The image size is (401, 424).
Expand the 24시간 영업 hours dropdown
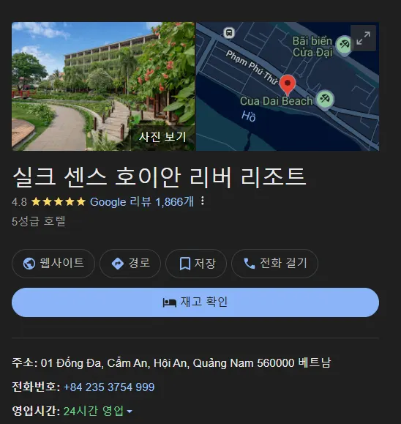coord(130,412)
